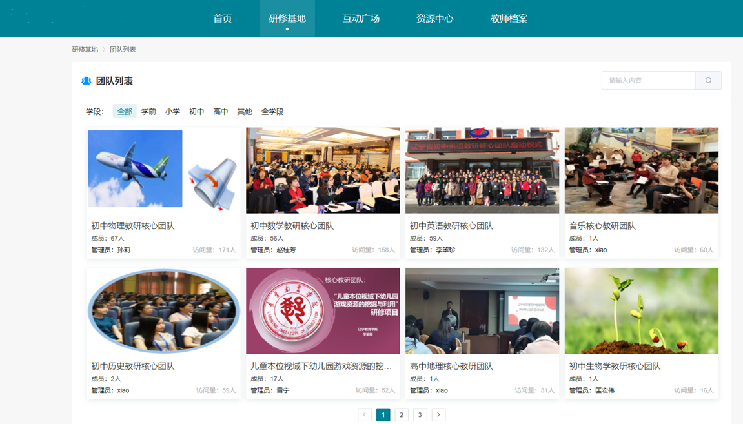Open 初中物理教研核心团队 airplane thumbnail
Screen dimensions: 743x424
click(163, 170)
